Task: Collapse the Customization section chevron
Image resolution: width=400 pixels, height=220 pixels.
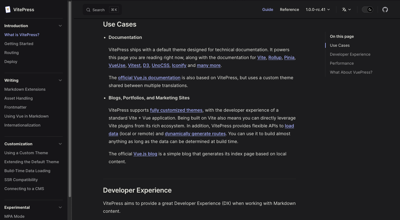Action: click(x=60, y=144)
